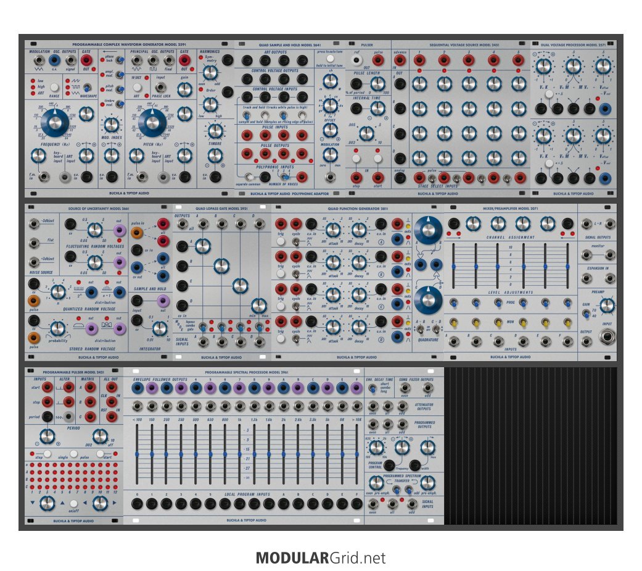
Task: Flip the Number of Voices switch
Action: (x=285, y=177)
